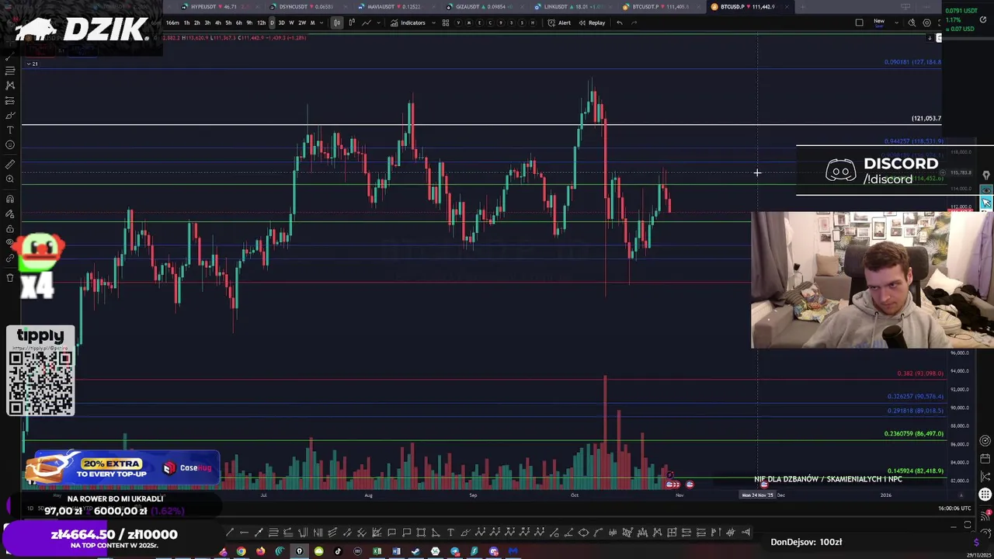Open Firefox from the taskbar

point(261,551)
